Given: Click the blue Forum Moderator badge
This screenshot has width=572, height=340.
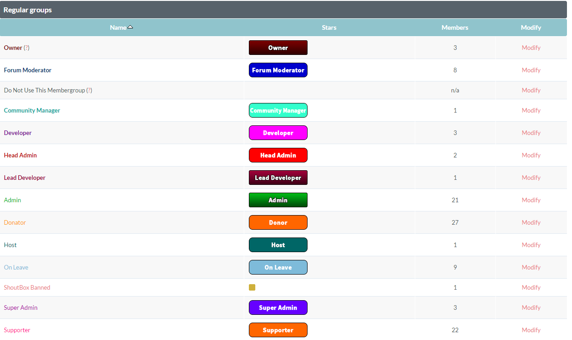Looking at the screenshot, I should click(x=278, y=70).
